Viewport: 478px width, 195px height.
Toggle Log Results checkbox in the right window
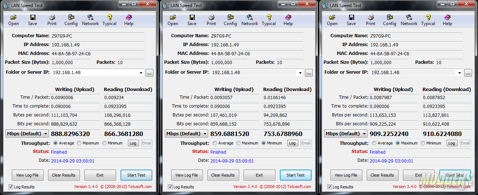329,187
